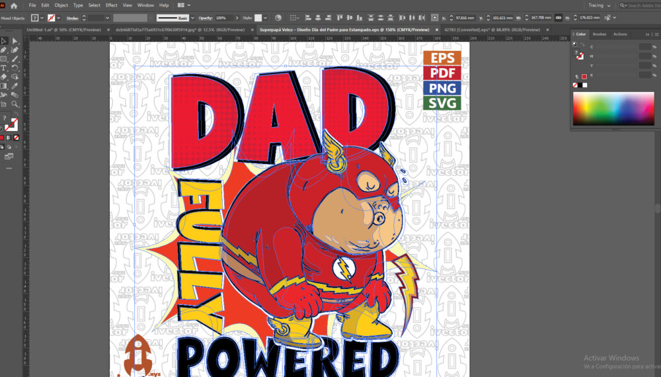Open the Object menu

(61, 5)
